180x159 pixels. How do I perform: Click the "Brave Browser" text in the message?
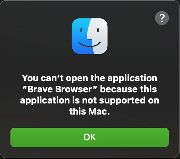click(60, 89)
